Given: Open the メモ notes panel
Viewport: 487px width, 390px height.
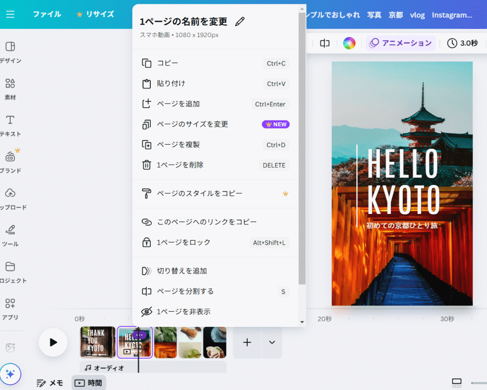Looking at the screenshot, I should coord(50,383).
